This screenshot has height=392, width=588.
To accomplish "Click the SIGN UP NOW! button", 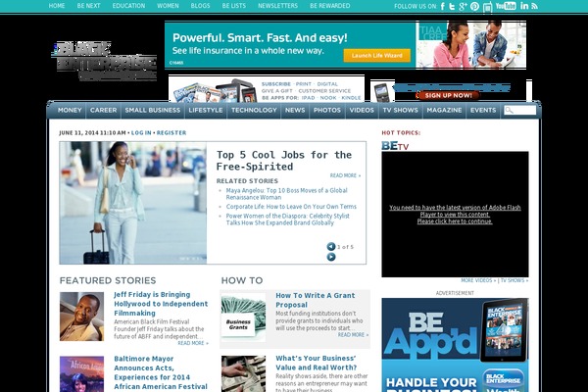I will pyautogui.click(x=448, y=95).
